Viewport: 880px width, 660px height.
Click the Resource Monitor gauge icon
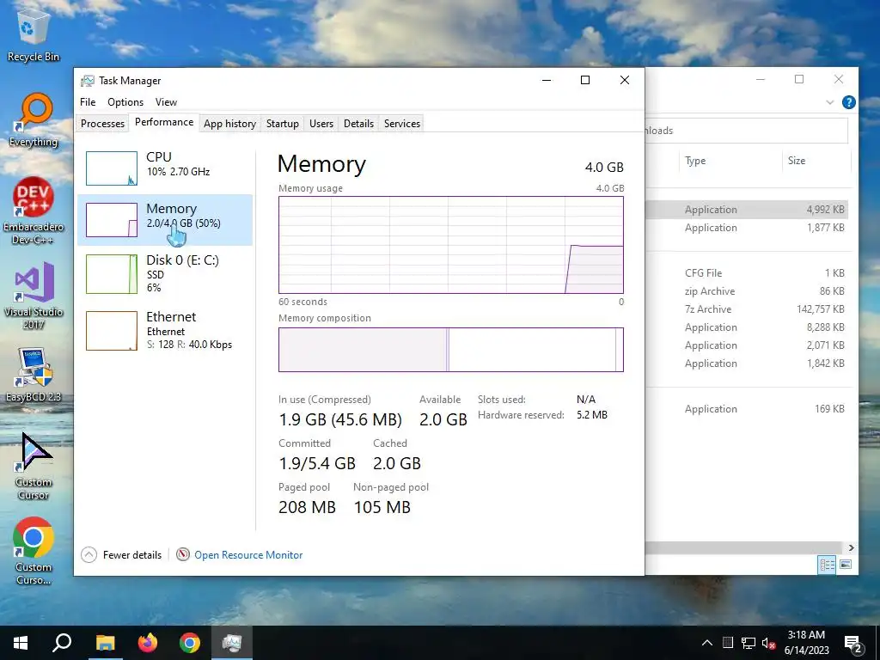(183, 555)
